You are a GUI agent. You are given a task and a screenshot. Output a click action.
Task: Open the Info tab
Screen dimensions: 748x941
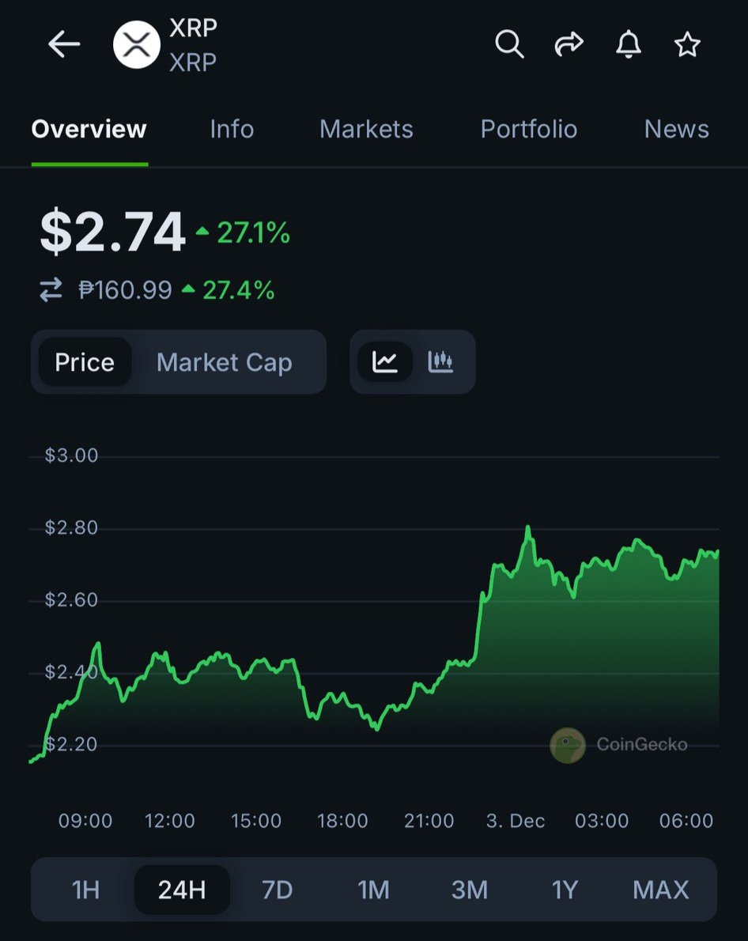pyautogui.click(x=232, y=129)
